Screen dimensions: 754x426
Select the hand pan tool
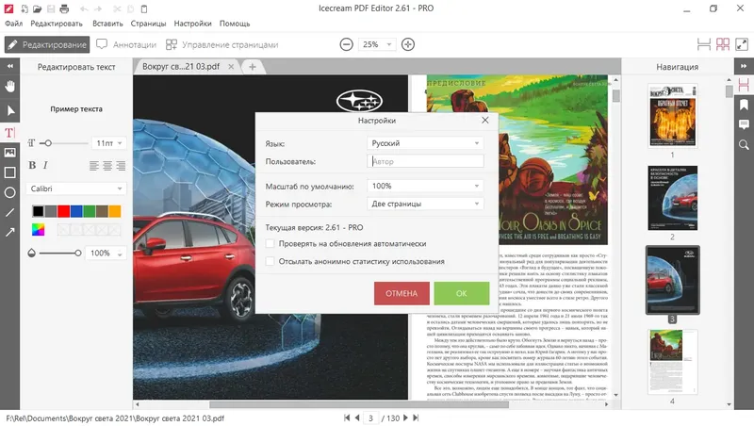pyautogui.click(x=9, y=87)
